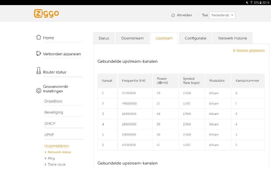Open Geavanceerde instellingen section
The height and width of the screenshot is (169, 271).
[56, 89]
